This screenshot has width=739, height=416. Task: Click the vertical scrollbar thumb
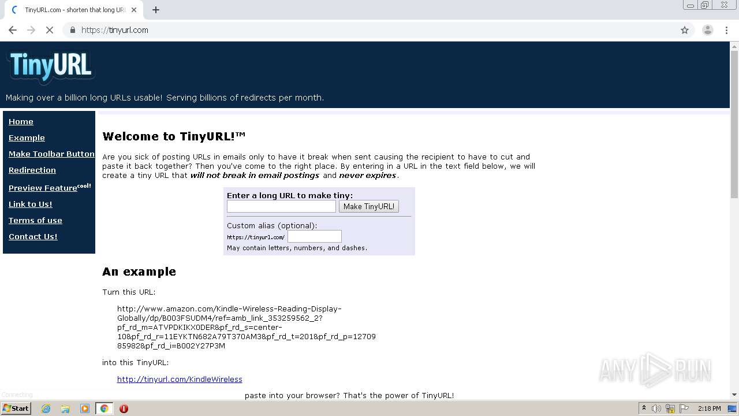734,124
